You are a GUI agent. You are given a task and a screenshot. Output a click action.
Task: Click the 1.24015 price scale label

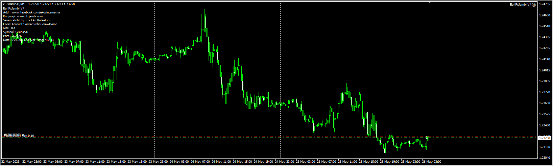545,70
